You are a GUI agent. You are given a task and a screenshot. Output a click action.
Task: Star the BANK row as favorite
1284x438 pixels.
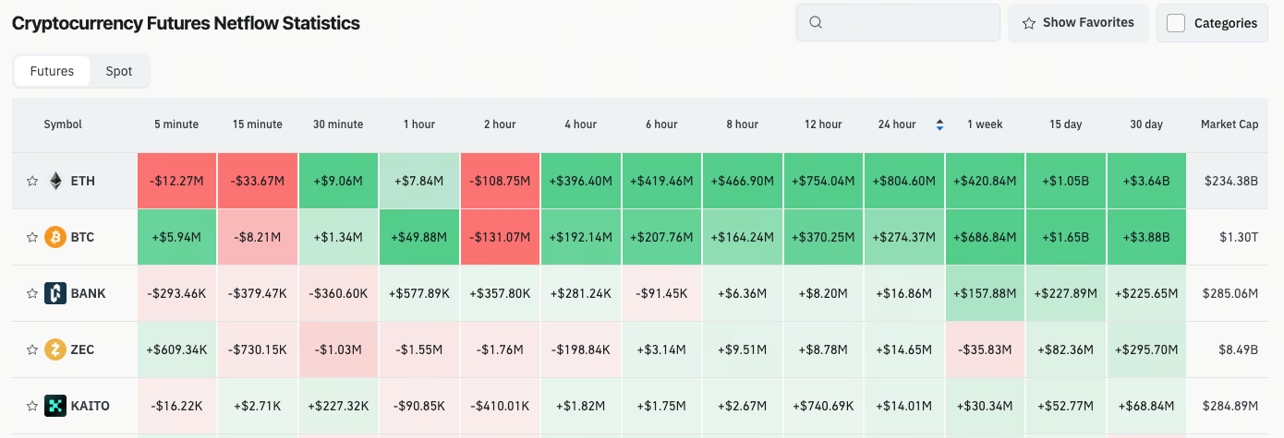pos(32,294)
